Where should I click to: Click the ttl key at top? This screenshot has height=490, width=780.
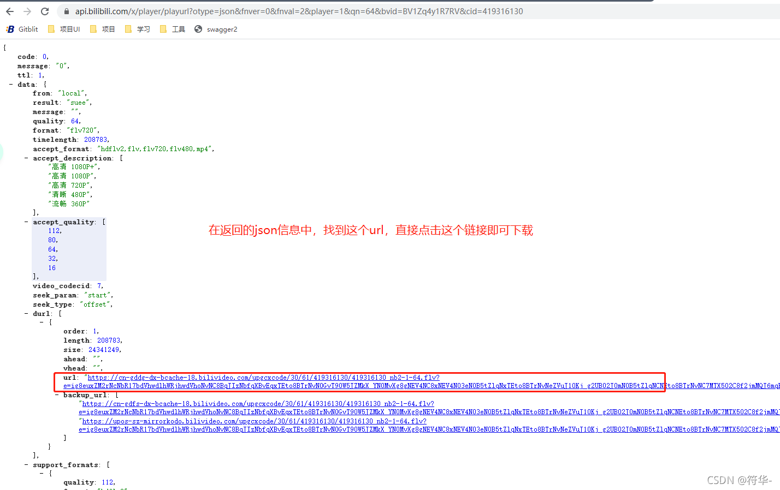[23, 75]
